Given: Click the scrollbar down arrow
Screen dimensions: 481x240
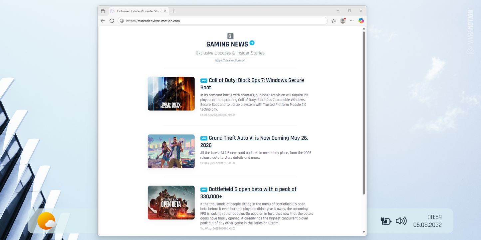Looking at the screenshot, I should pos(364,232).
